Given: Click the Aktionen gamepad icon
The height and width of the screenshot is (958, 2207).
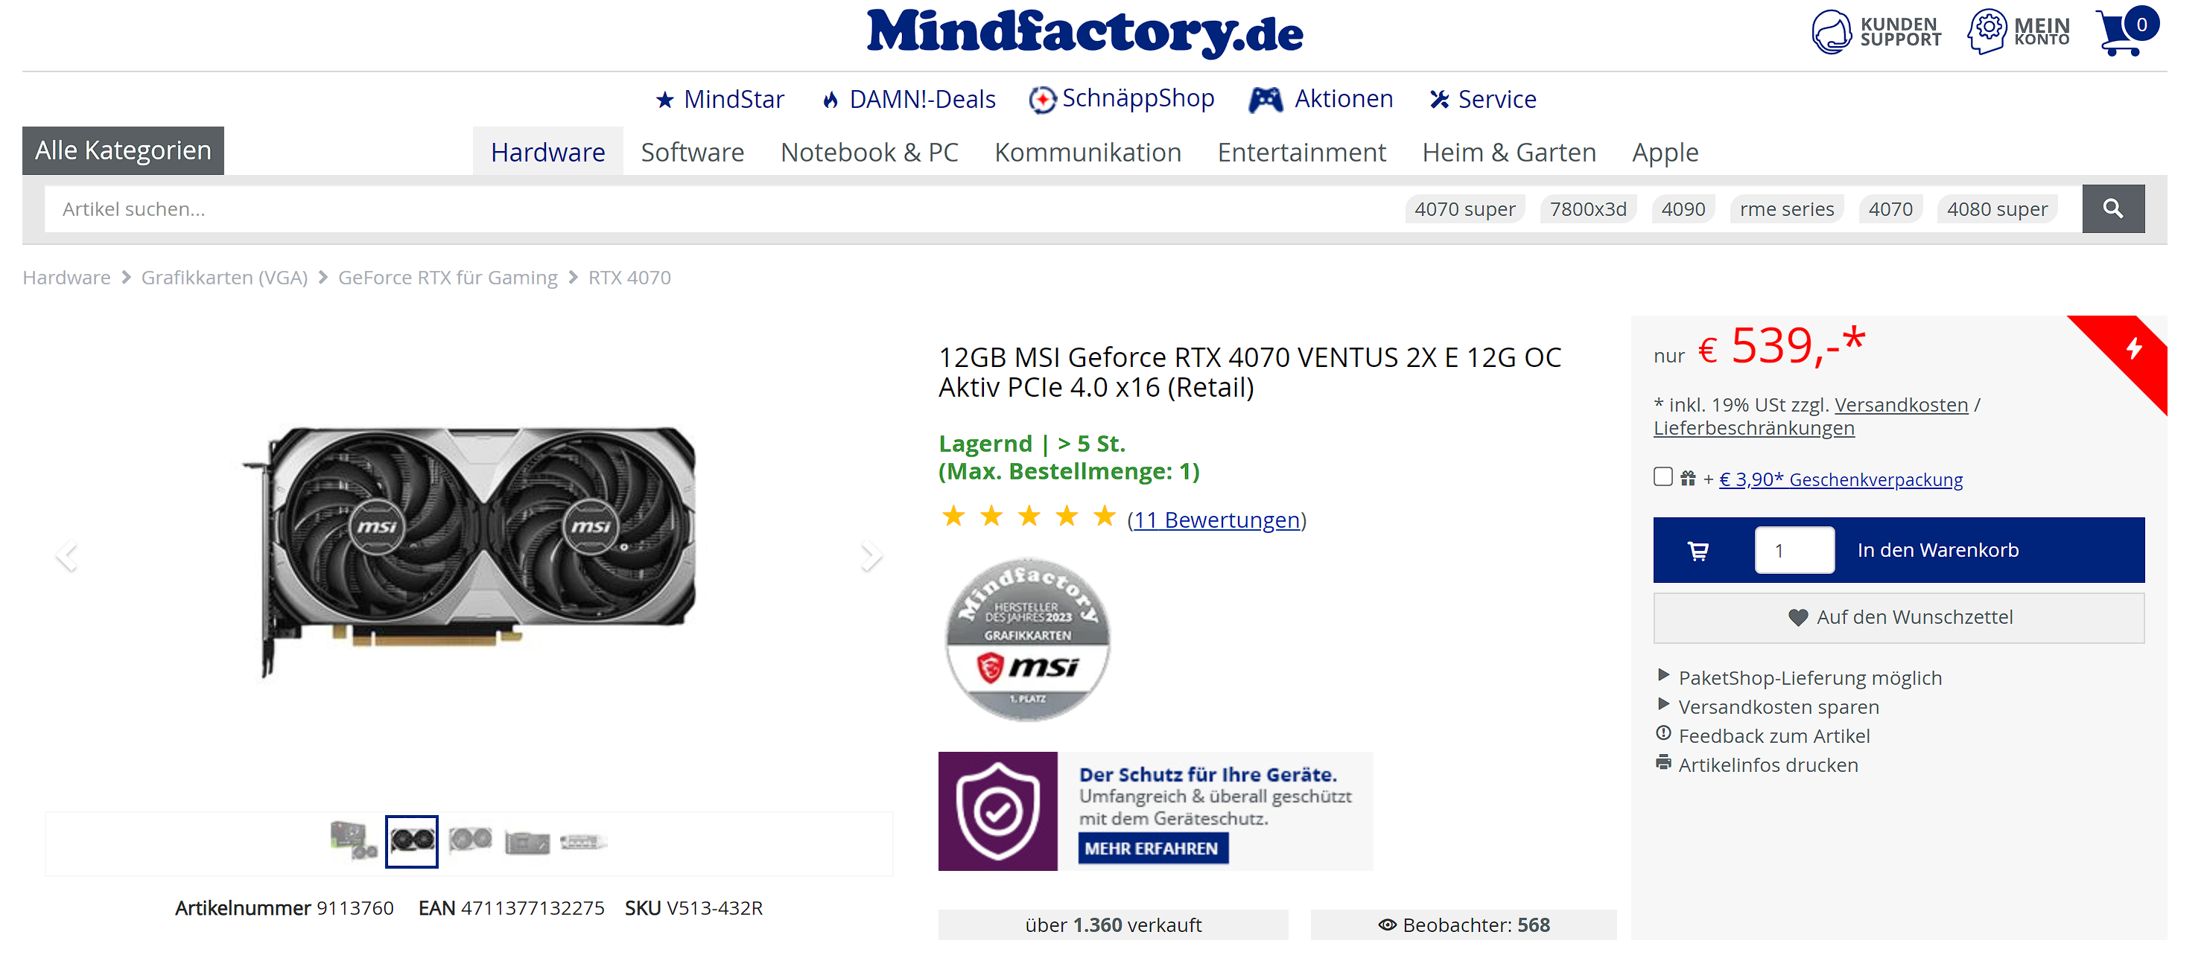Looking at the screenshot, I should click(1266, 99).
